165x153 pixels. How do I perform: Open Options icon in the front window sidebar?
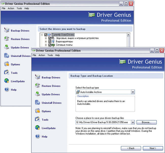pos(38,111)
